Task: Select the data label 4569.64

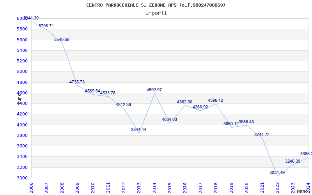Action: click(x=92, y=91)
